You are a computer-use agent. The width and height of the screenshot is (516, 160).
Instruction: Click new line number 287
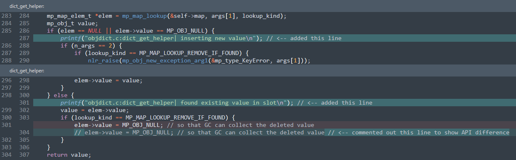[x=25, y=38]
